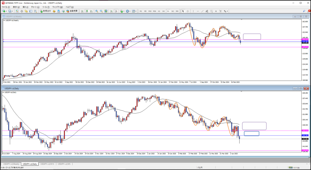Switch chart to candlestick style
This screenshot has width=311, height=170.
pyautogui.click(x=87, y=11)
